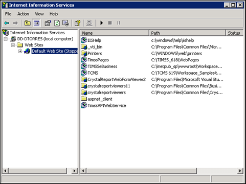Toggle the console tree show/hide button
The height and width of the screenshot is (184, 246).
36,23
